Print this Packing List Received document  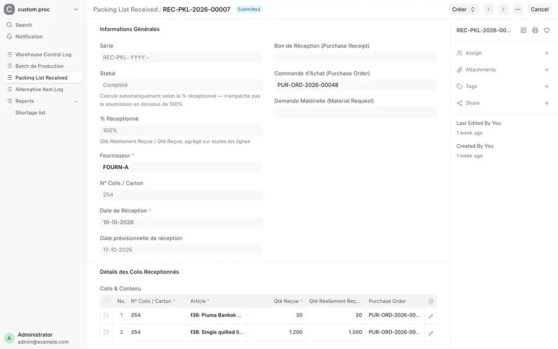pos(535,30)
